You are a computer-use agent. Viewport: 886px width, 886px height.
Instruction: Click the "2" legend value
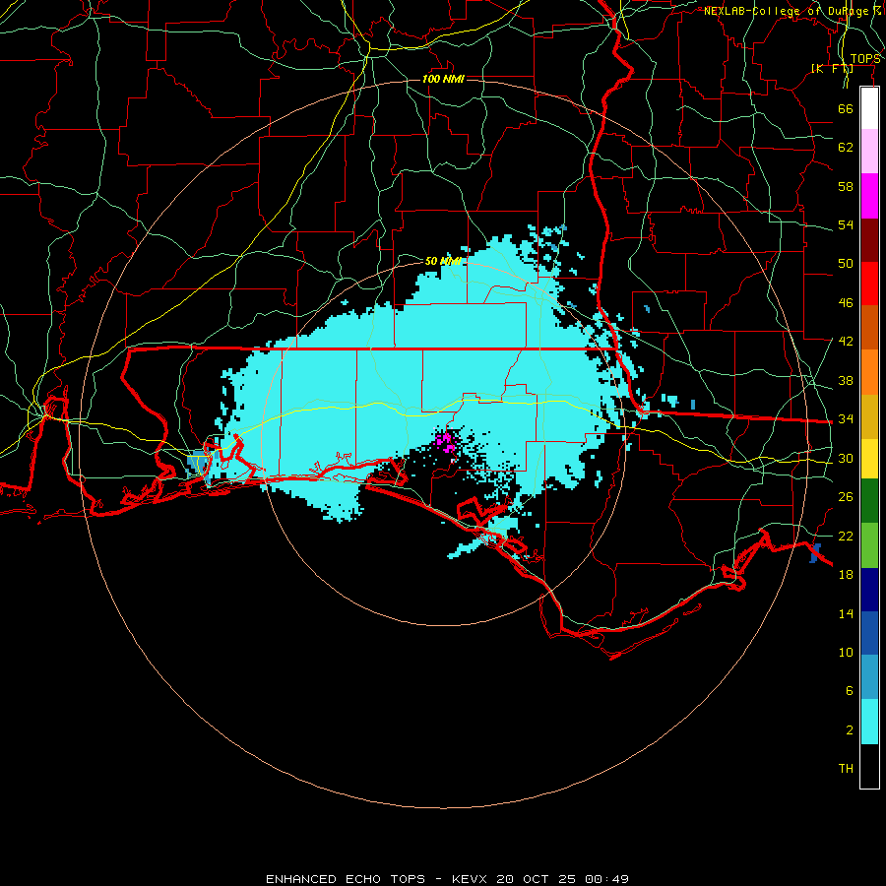850,730
